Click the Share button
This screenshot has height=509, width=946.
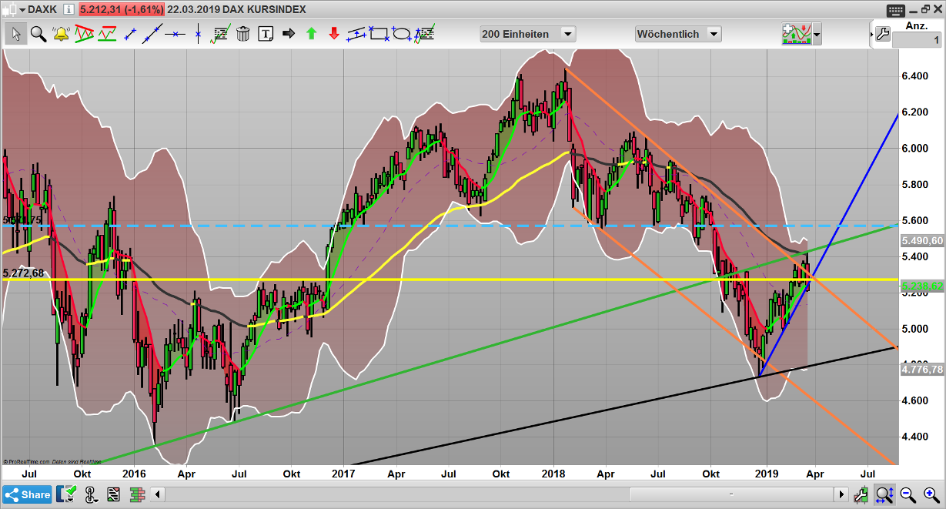pos(27,495)
